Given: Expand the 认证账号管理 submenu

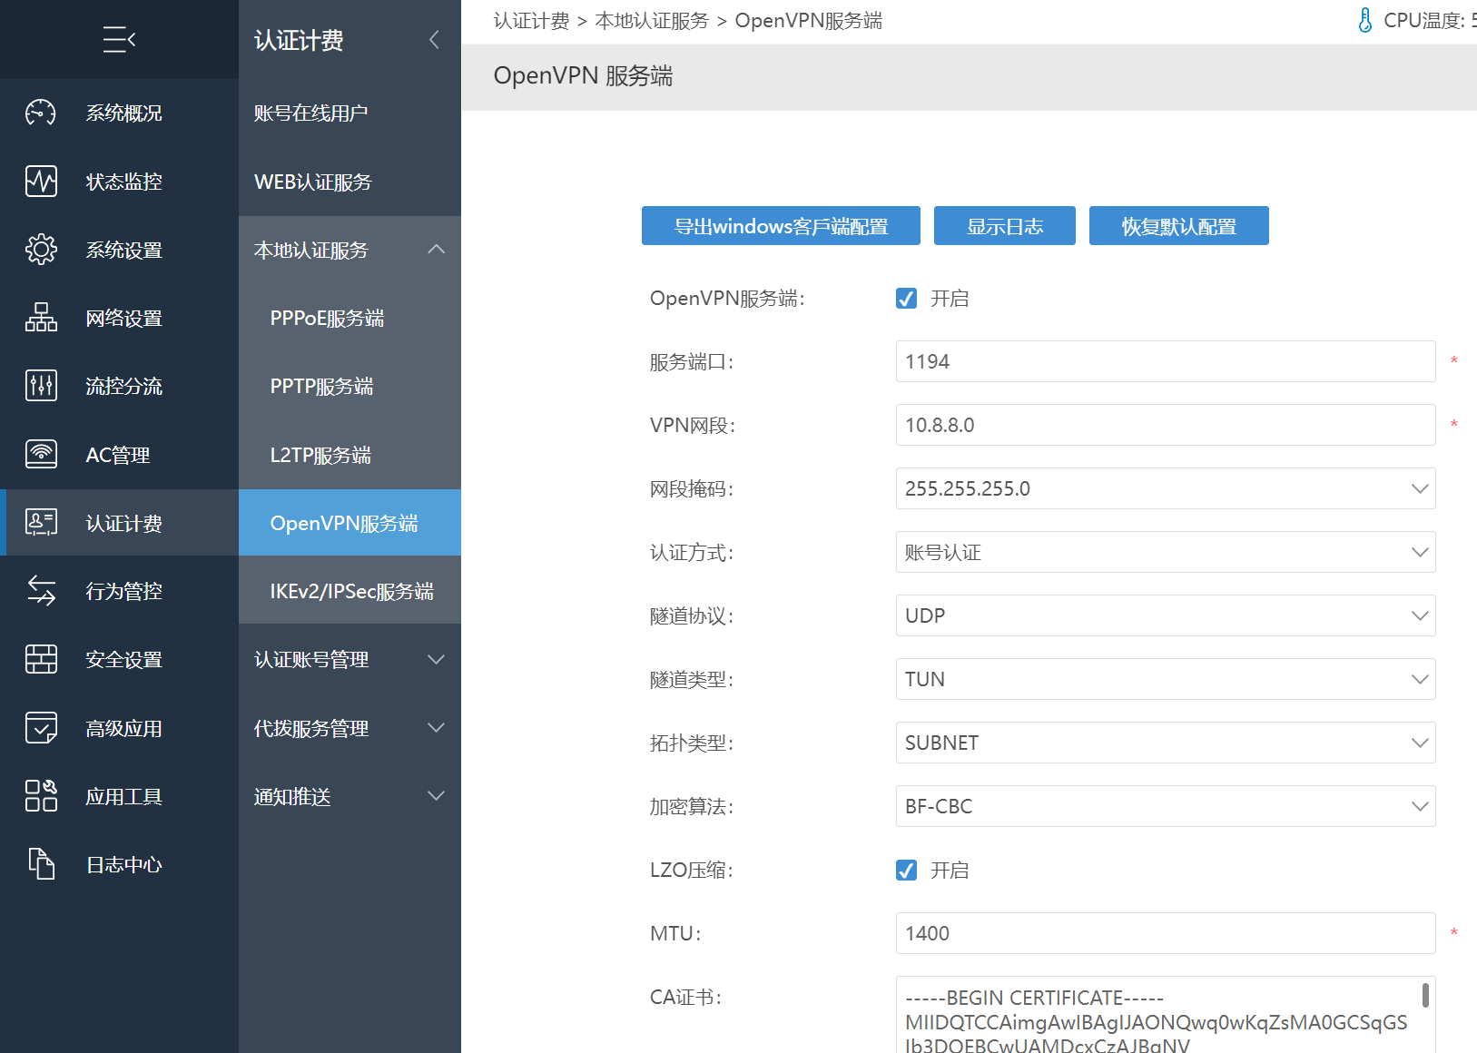Looking at the screenshot, I should click(x=350, y=660).
